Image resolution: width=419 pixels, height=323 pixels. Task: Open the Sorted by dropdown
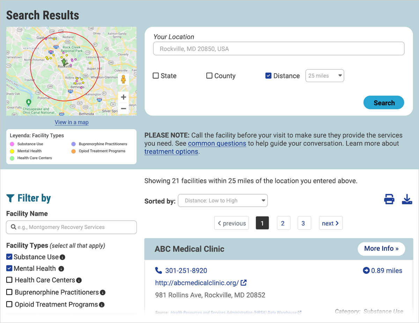[x=223, y=200]
